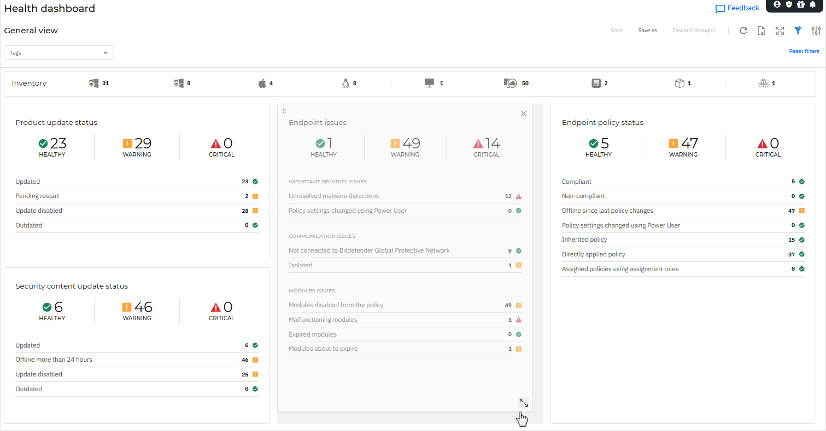Screen dimensions: 826x431
Task: Select the macOS endpoints inventory icon
Action: click(x=263, y=83)
